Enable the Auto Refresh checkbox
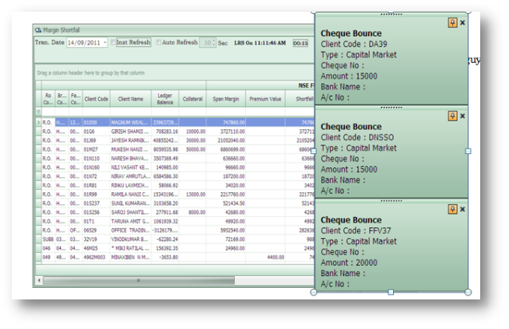This screenshot has height=329, width=509. [x=160, y=43]
